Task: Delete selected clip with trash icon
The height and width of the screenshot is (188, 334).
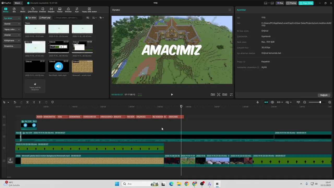Action: click(x=46, y=102)
